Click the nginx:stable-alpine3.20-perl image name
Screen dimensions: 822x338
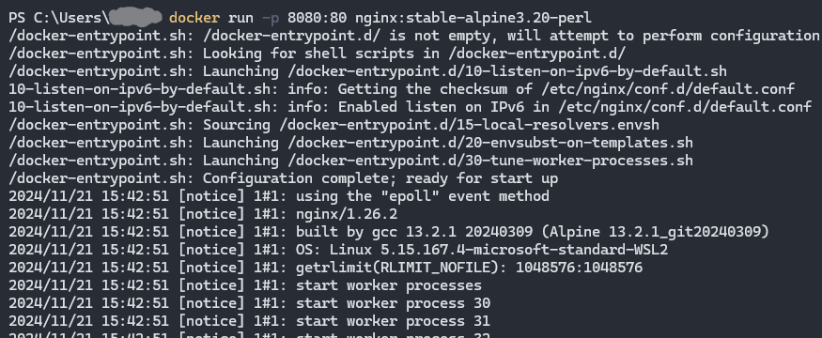[x=473, y=18]
